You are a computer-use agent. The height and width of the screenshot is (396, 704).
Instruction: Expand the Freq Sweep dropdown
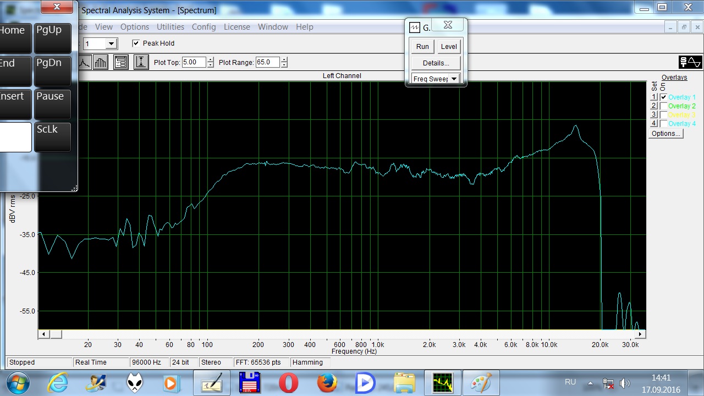tap(454, 79)
